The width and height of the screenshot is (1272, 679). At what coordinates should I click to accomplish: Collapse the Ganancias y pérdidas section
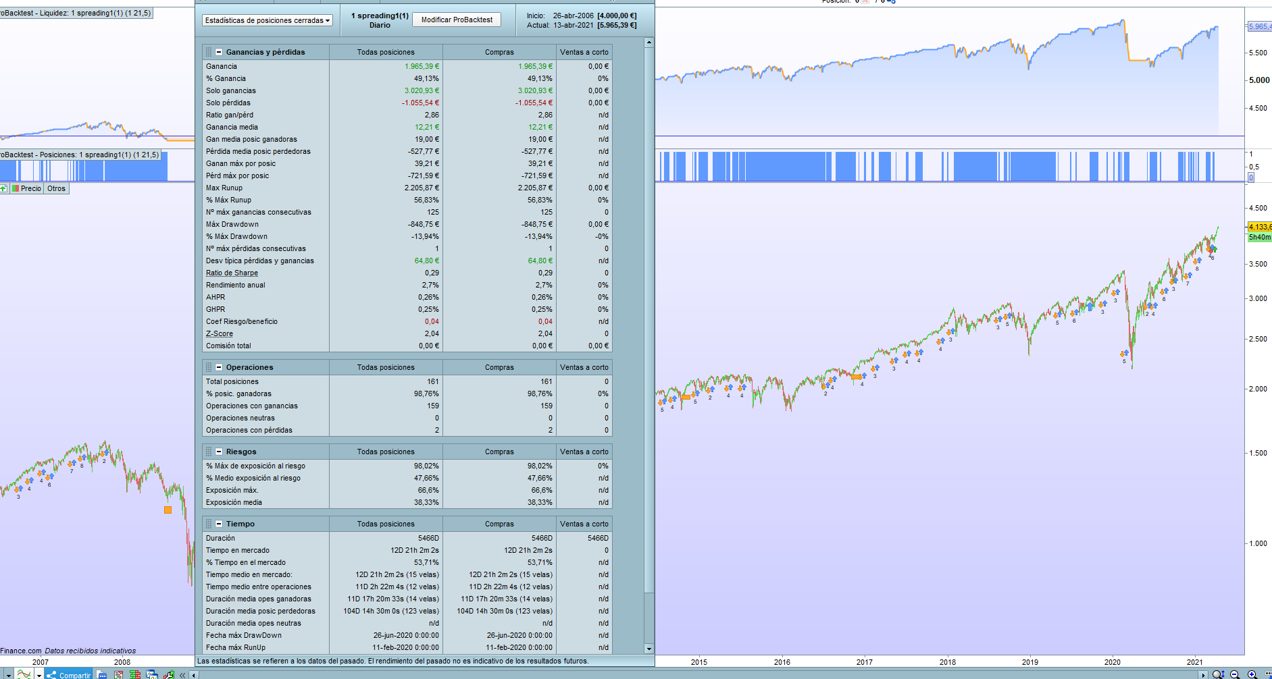(x=219, y=52)
